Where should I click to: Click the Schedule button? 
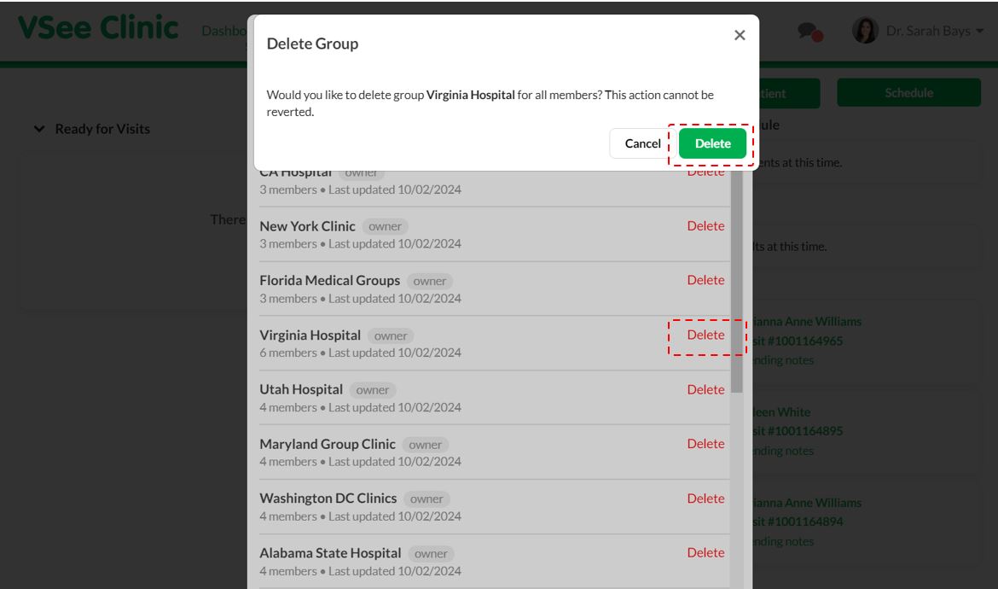point(908,93)
